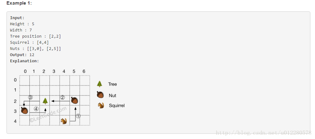Click column header 6 of the grid

[x=84, y=72]
